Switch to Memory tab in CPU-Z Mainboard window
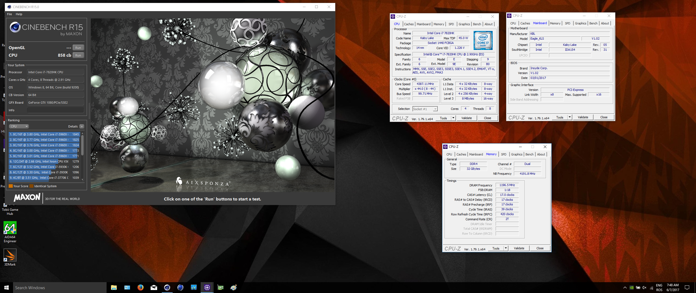Viewport: 696px width, 293px height. point(555,23)
